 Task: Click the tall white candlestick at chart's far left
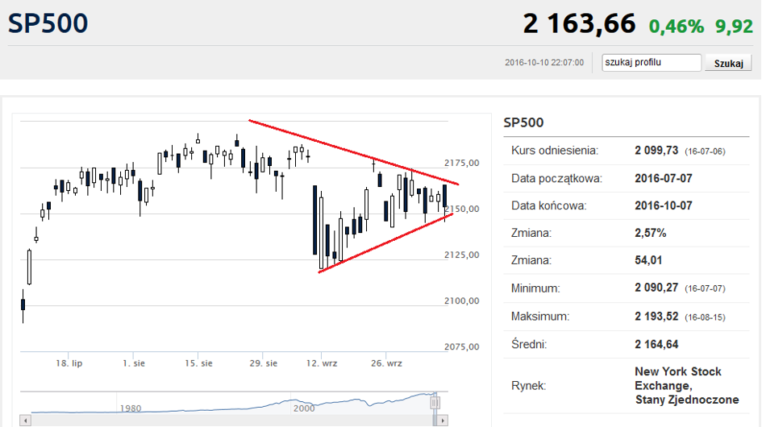[29, 267]
